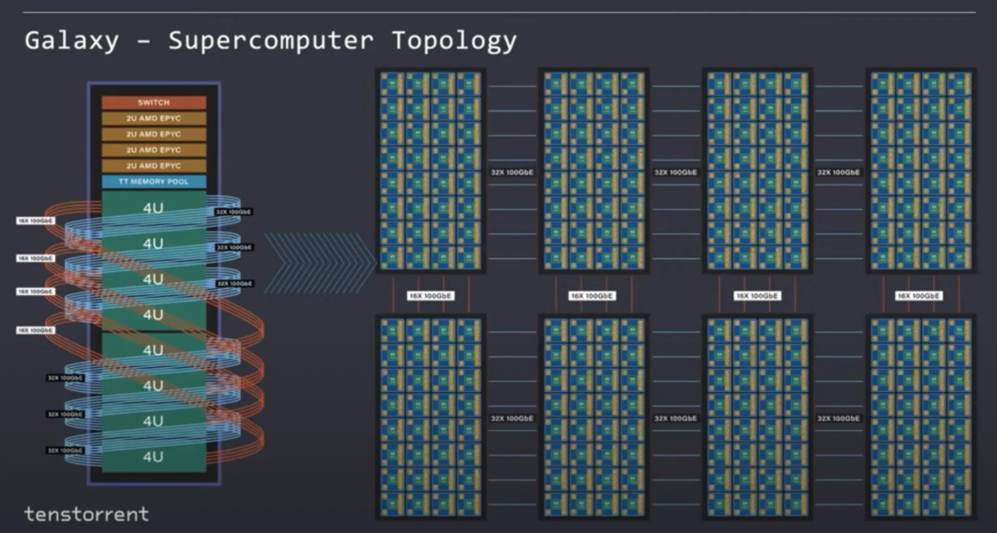Click the chevron arrows pointing to the topology

(x=318, y=264)
